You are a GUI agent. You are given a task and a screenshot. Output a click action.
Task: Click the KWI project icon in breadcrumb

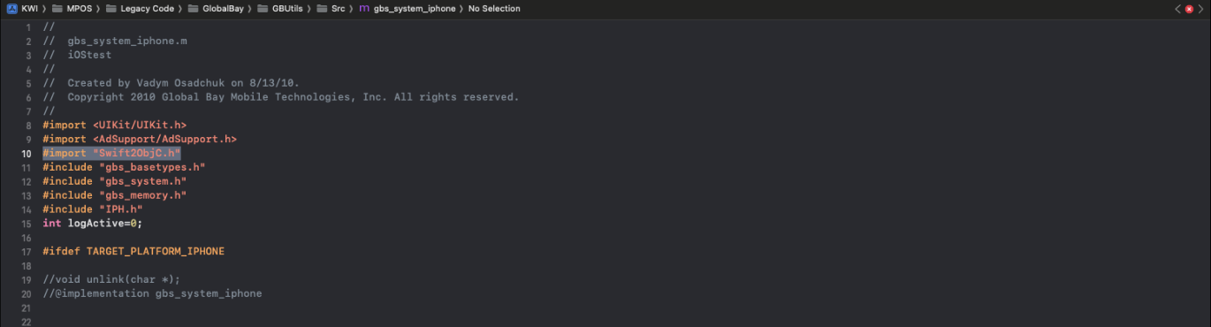[11, 9]
